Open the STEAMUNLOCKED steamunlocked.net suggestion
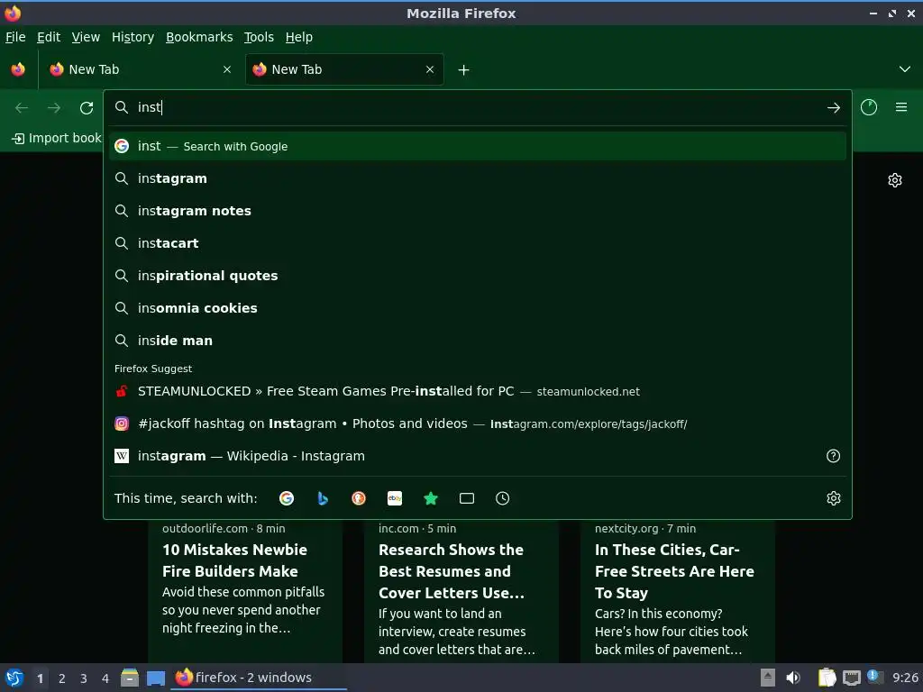 478,391
